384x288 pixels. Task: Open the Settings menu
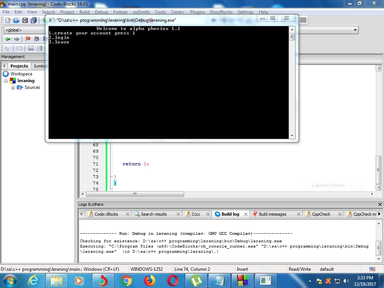(245, 12)
